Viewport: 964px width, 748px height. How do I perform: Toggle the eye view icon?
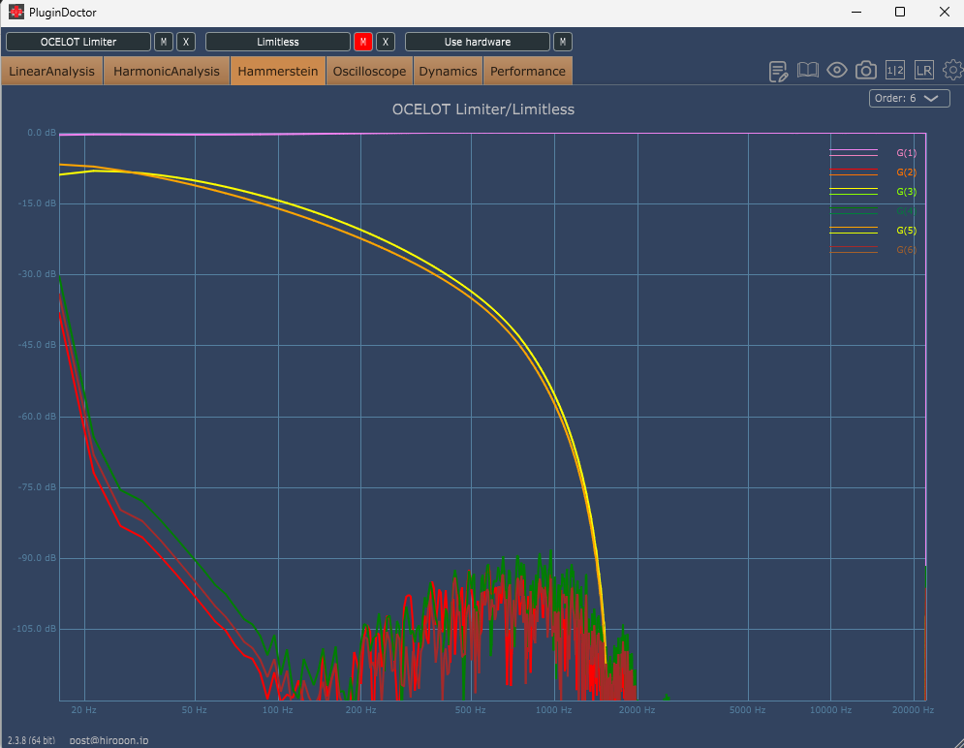tap(837, 70)
